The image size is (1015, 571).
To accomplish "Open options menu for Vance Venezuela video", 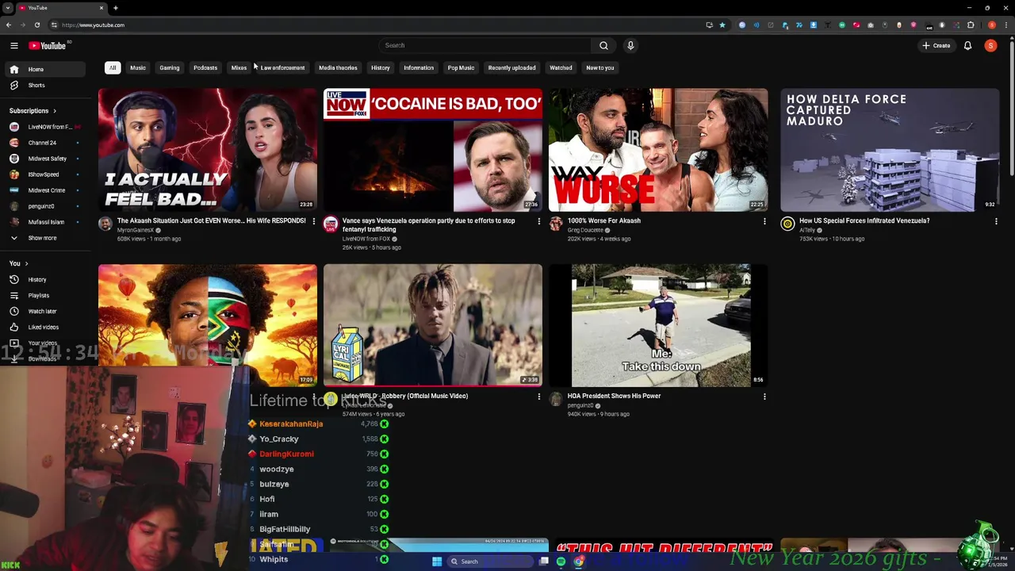I will 538,221.
